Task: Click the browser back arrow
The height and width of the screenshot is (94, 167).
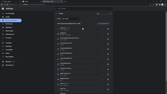Action: pyautogui.click(x=2, y=5)
